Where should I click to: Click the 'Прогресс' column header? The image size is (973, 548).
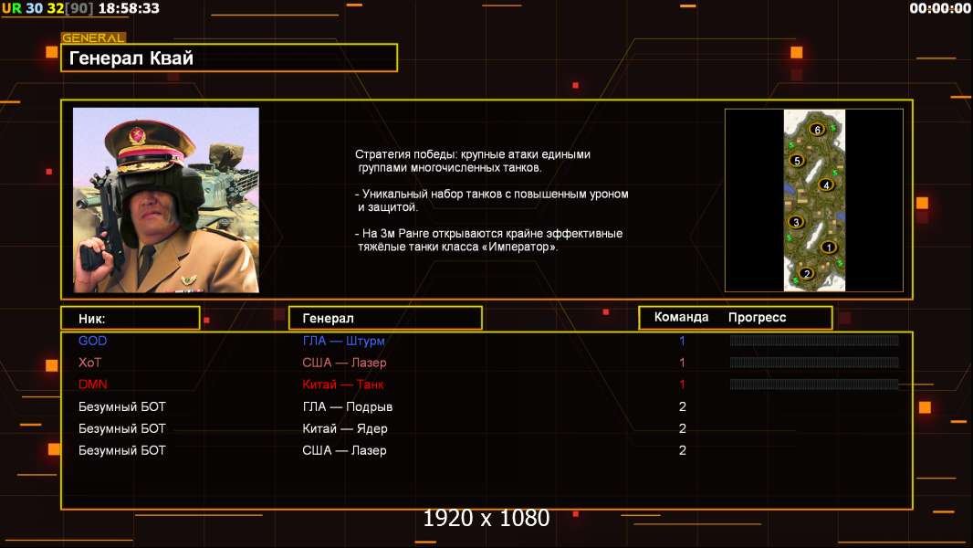pos(757,317)
